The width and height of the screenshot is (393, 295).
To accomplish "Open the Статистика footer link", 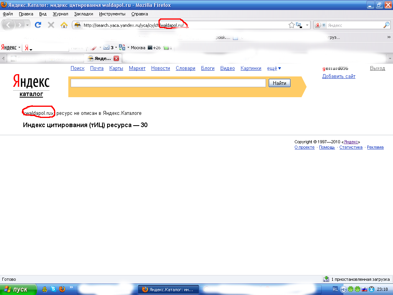I will 351,147.
